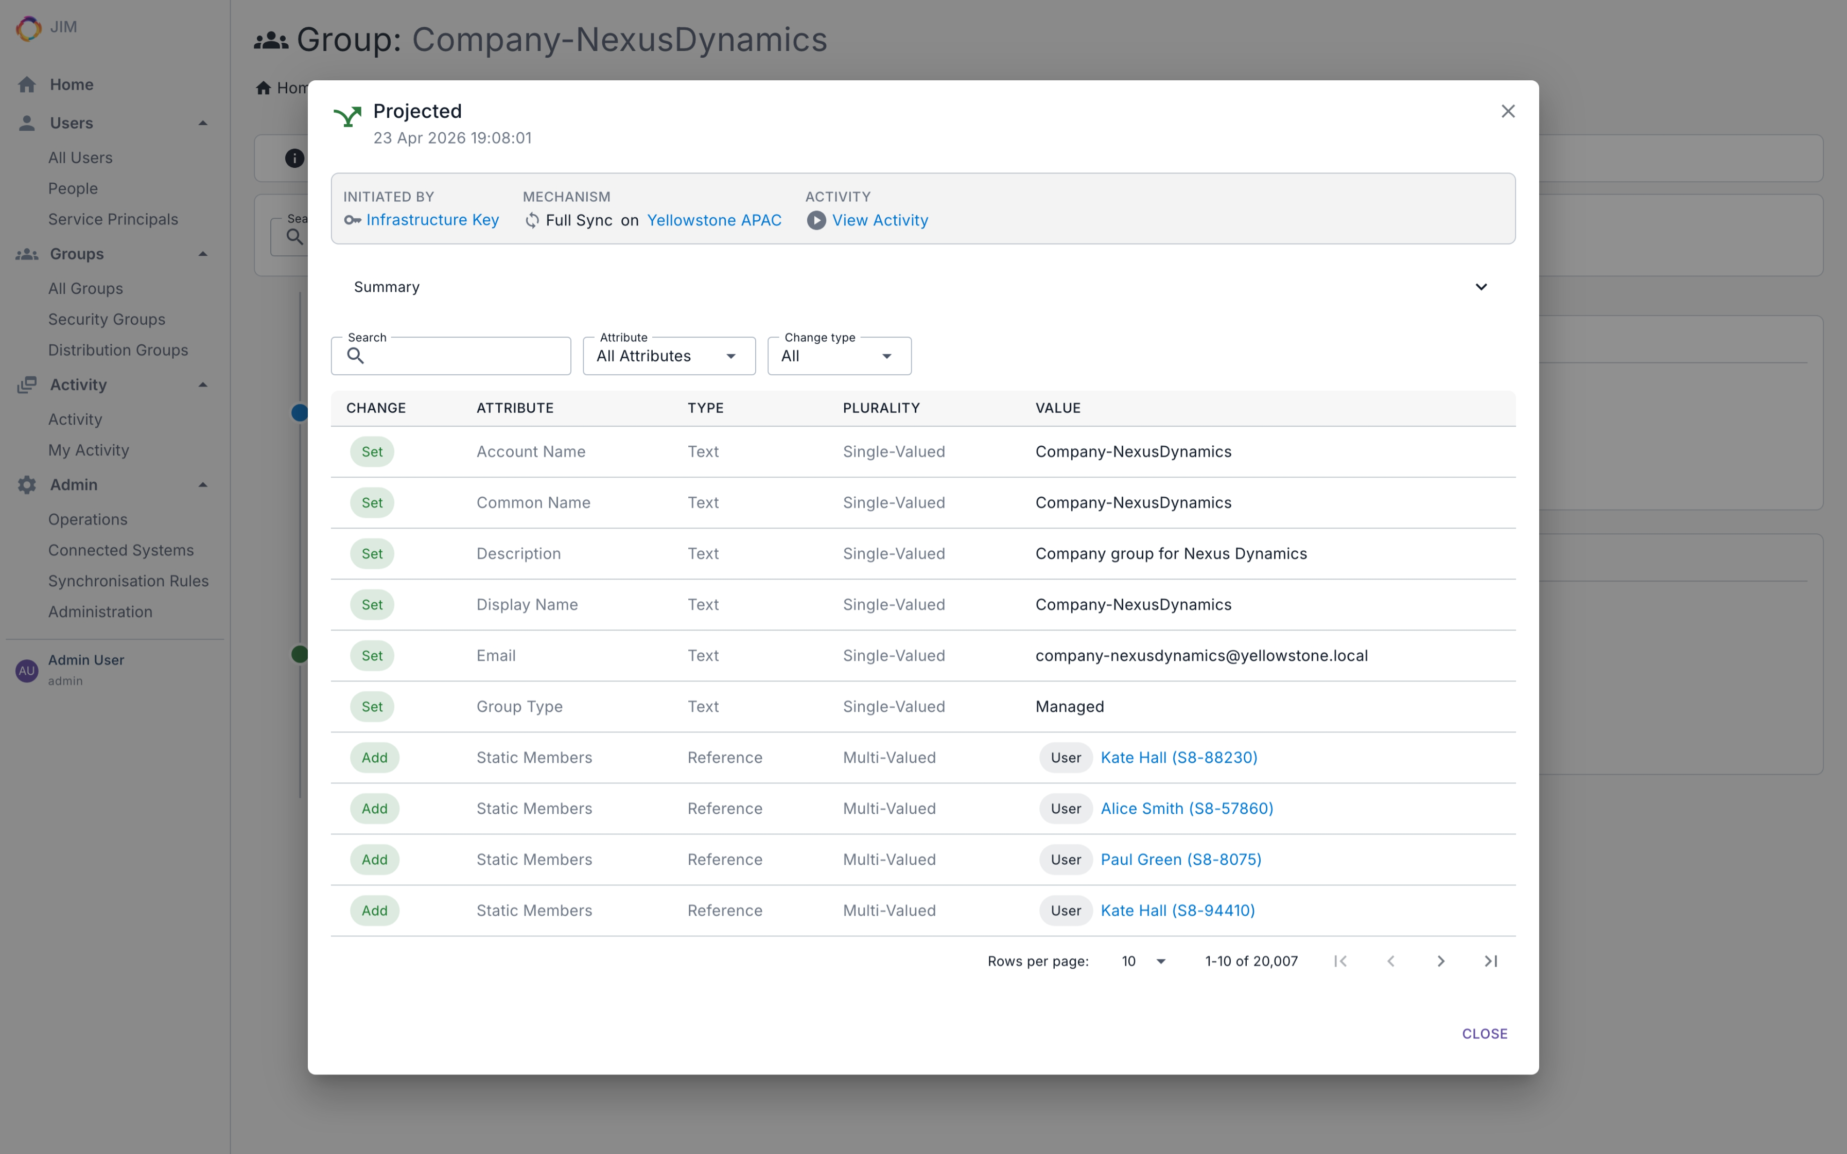Open the Change type dropdown

click(x=838, y=356)
